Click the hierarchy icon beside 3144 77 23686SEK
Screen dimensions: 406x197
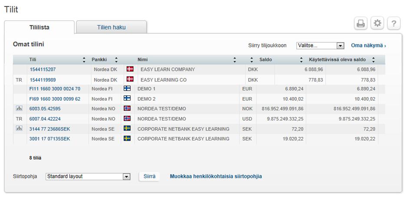tap(19, 128)
